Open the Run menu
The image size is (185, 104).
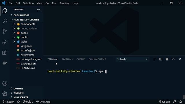[x=54, y=3]
